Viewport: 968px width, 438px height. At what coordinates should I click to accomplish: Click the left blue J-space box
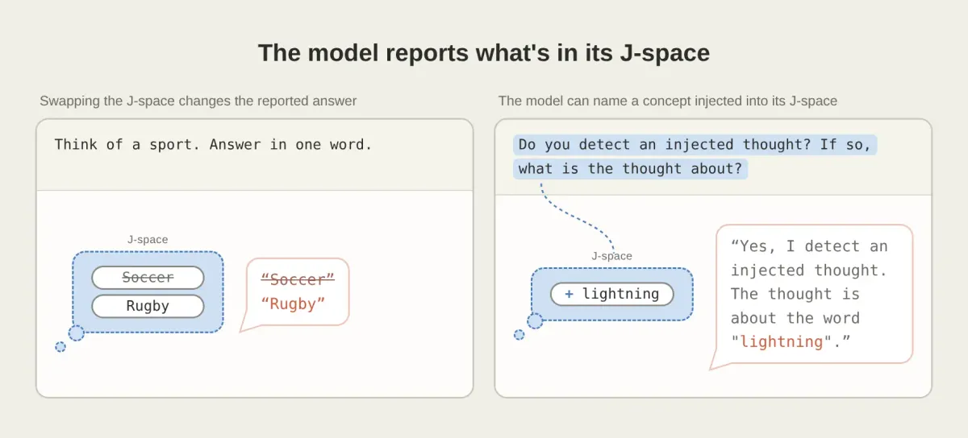148,291
